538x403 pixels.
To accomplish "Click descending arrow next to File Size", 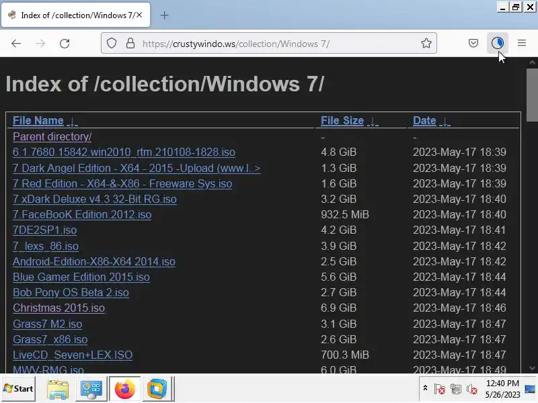I will point(373,122).
